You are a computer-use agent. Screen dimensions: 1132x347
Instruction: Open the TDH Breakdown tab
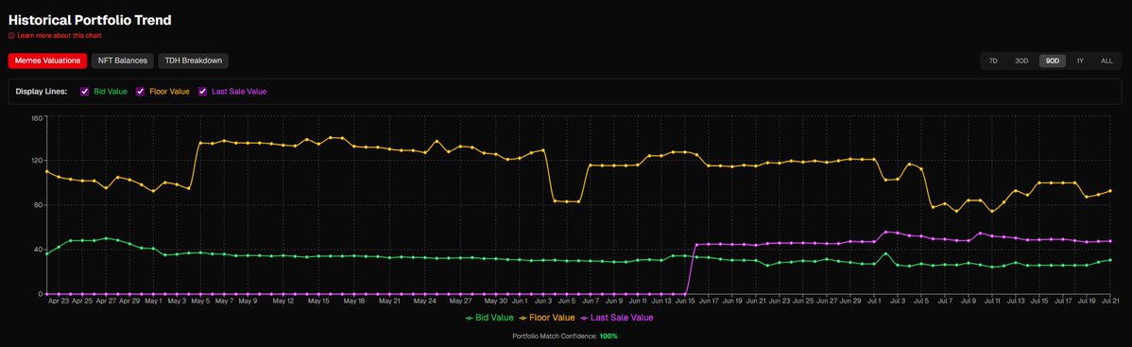[x=194, y=61]
